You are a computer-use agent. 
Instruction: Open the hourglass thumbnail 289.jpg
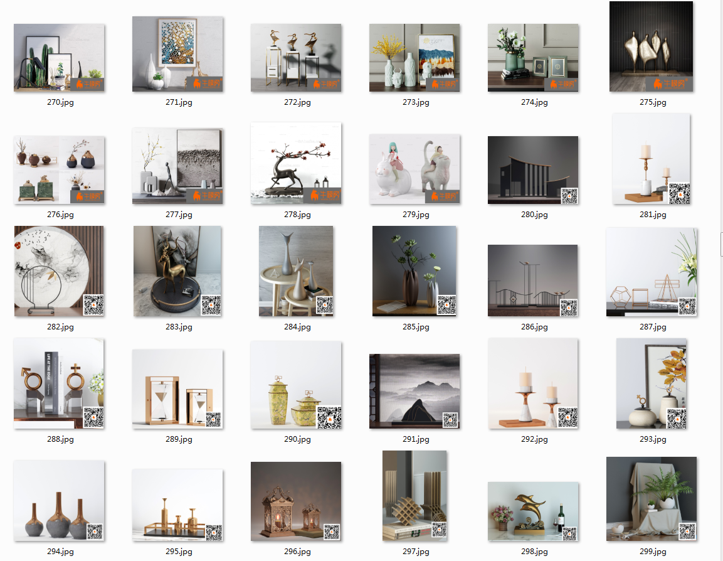tap(177, 389)
